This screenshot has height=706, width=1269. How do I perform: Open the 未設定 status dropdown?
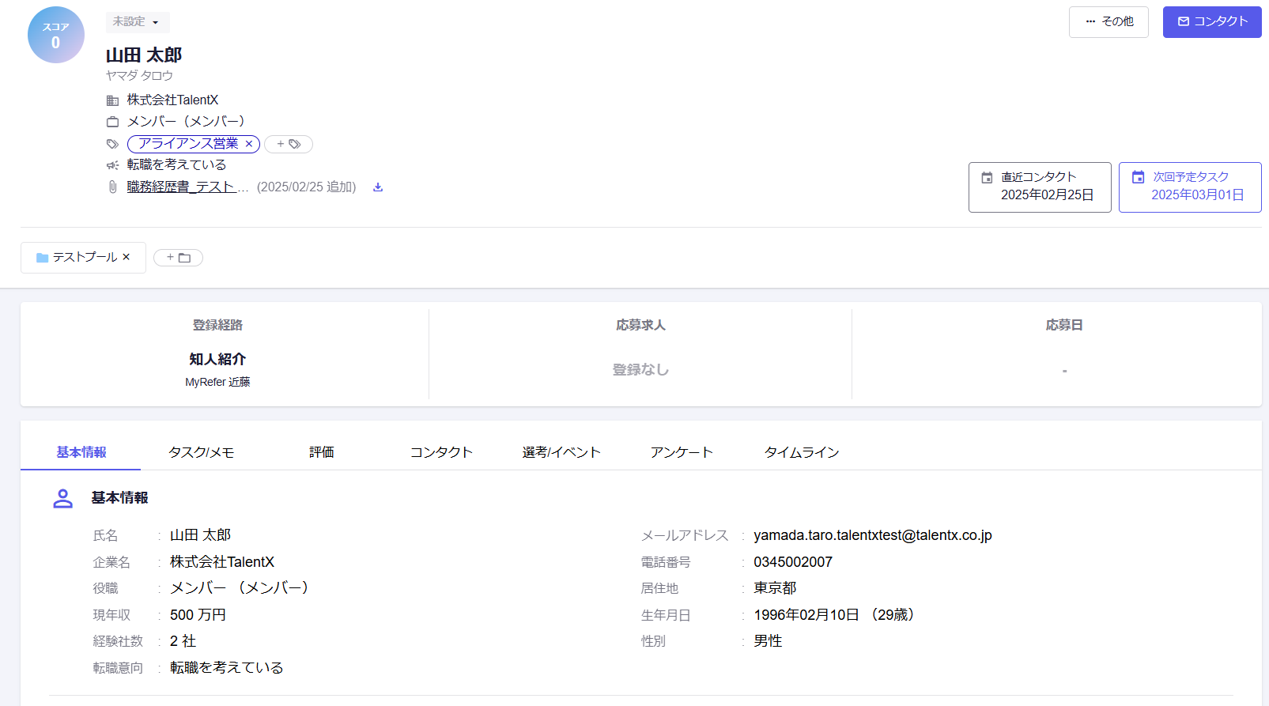point(137,22)
